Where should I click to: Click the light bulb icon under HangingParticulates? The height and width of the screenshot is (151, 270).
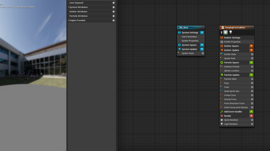click(x=230, y=32)
